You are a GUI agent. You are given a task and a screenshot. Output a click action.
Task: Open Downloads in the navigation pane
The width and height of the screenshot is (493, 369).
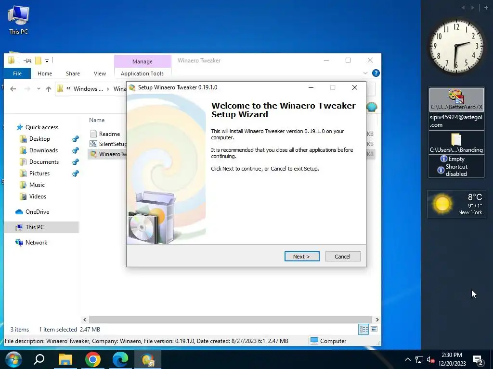pos(43,150)
